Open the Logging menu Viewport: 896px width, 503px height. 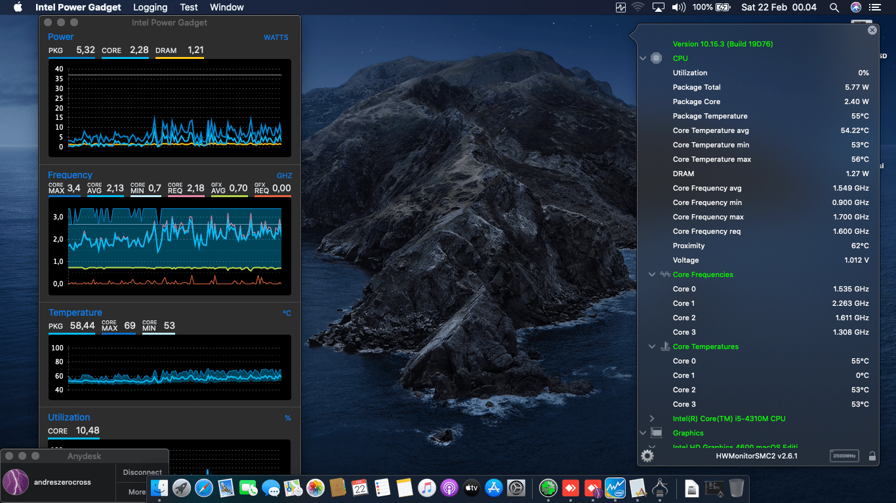tap(150, 7)
